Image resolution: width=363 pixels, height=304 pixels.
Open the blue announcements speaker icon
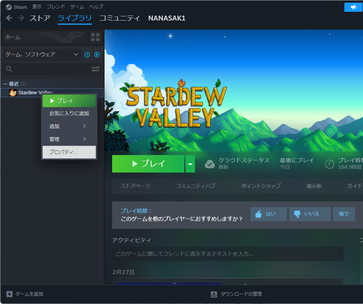[353, 7]
